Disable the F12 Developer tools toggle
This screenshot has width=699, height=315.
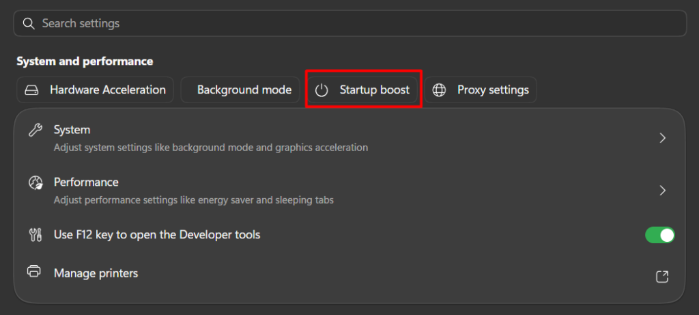660,235
